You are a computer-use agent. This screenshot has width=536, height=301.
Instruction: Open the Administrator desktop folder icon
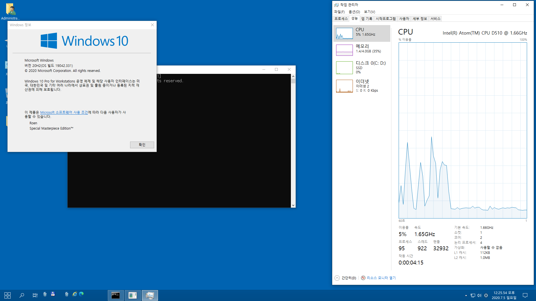pos(10,11)
